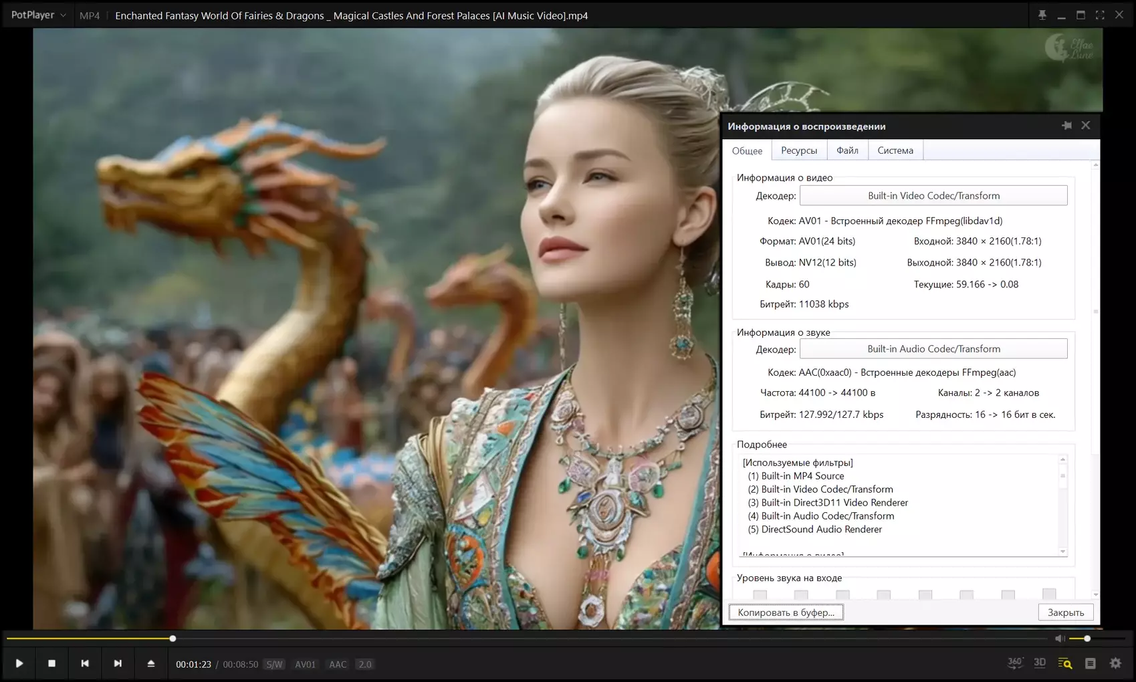Open the settings gear icon

1115,663
